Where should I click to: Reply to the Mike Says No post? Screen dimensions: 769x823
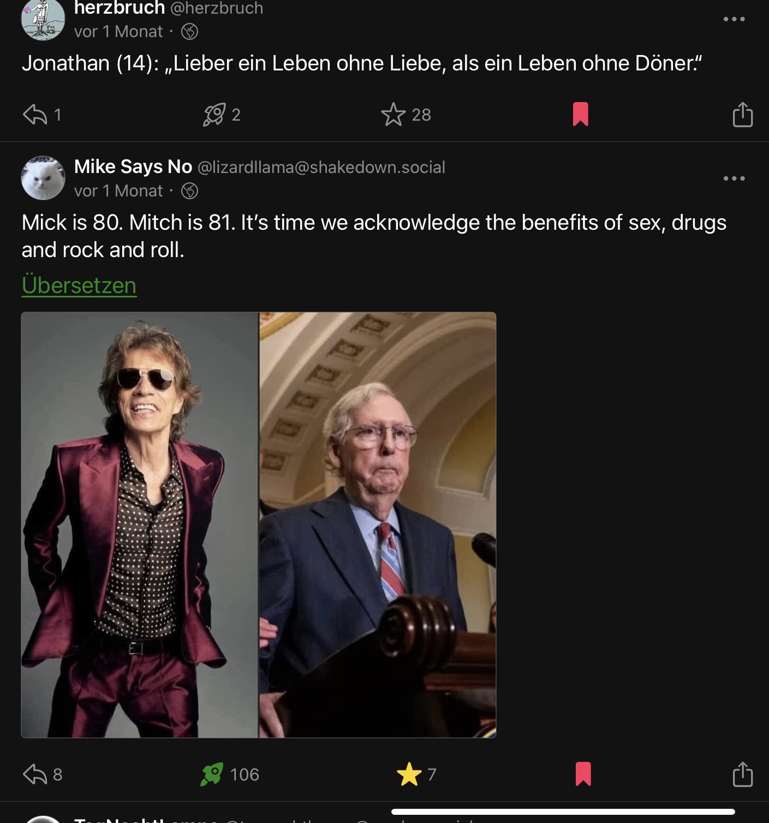click(x=35, y=774)
